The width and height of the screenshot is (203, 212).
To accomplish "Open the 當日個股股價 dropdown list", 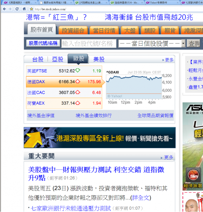I will [152, 43].
